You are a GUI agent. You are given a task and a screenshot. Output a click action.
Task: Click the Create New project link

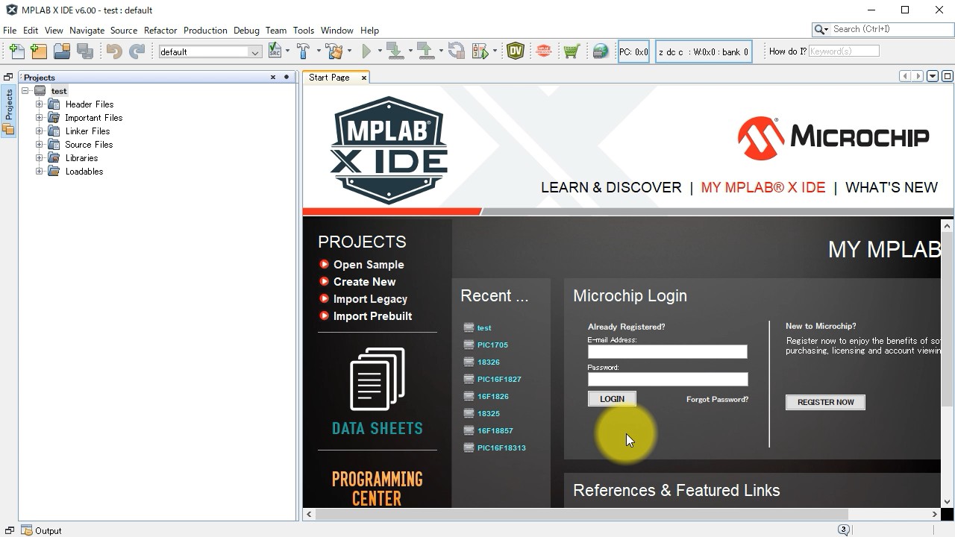coord(364,282)
